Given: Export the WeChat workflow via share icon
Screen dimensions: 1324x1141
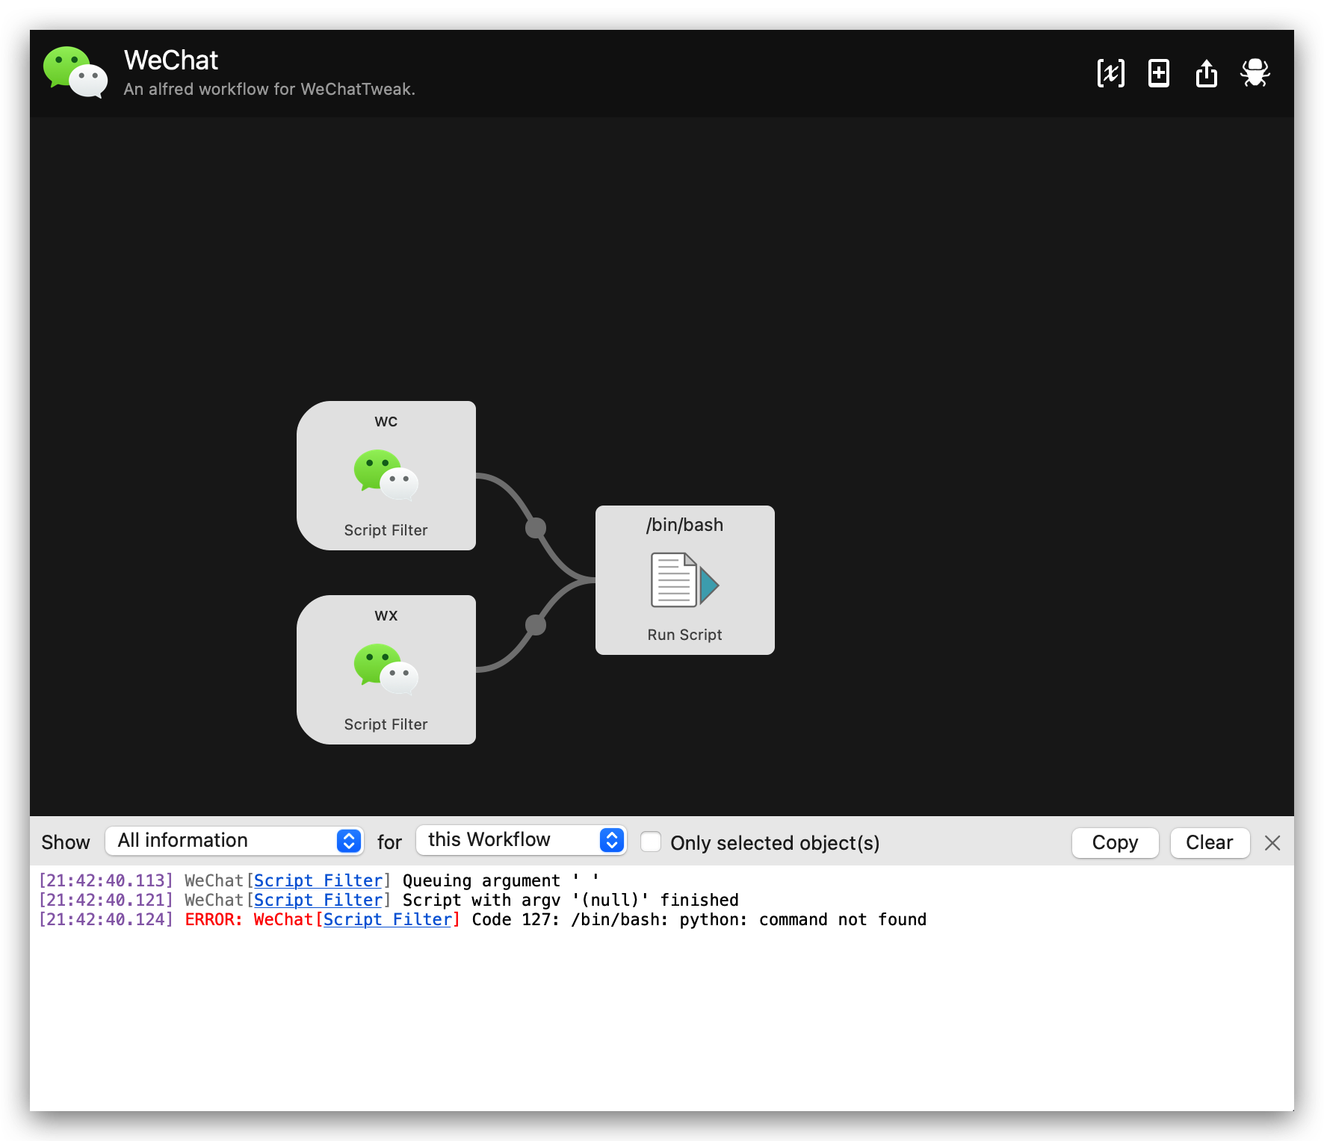Looking at the screenshot, I should tap(1207, 73).
